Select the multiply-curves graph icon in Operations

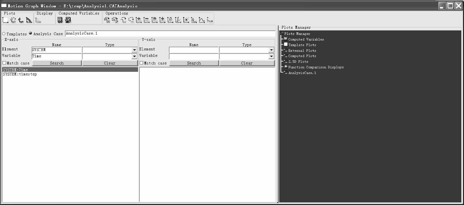(155, 20)
